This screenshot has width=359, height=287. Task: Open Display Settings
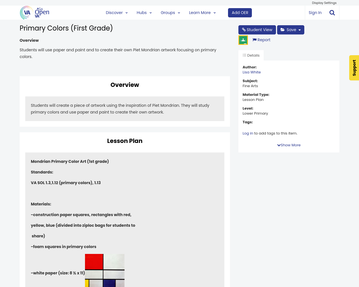[324, 3]
